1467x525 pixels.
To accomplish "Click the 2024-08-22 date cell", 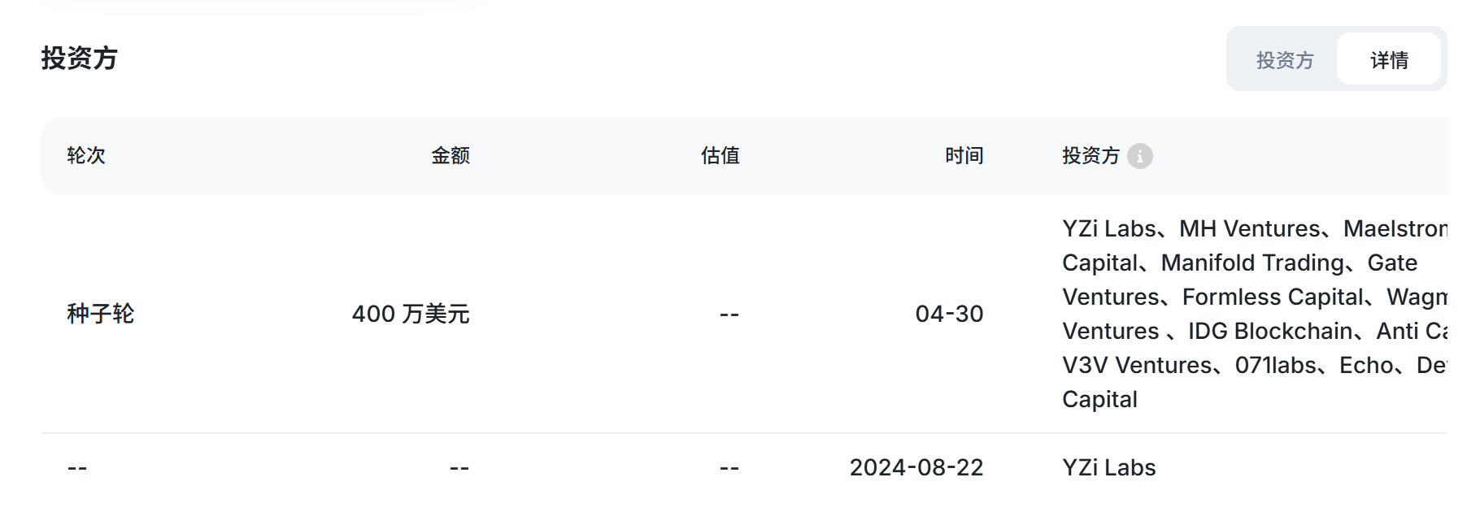I will click(916, 468).
